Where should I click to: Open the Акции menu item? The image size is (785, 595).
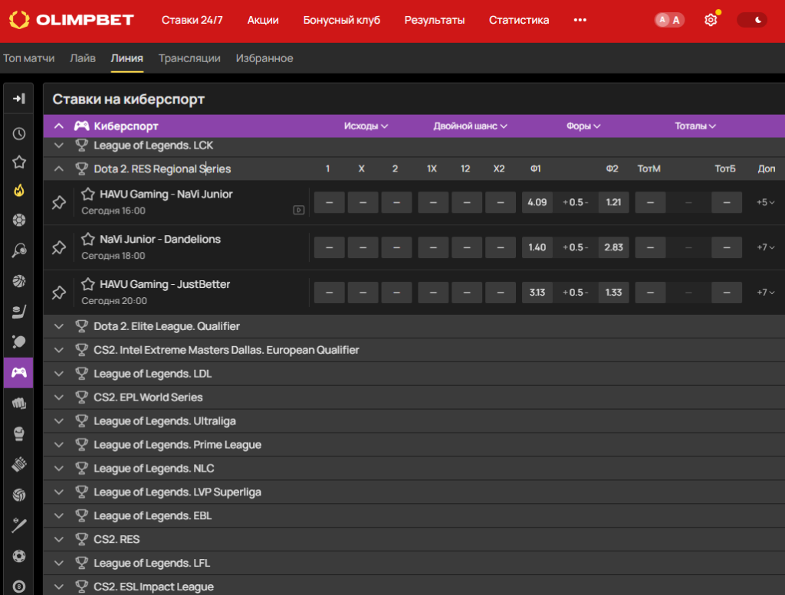click(x=263, y=20)
